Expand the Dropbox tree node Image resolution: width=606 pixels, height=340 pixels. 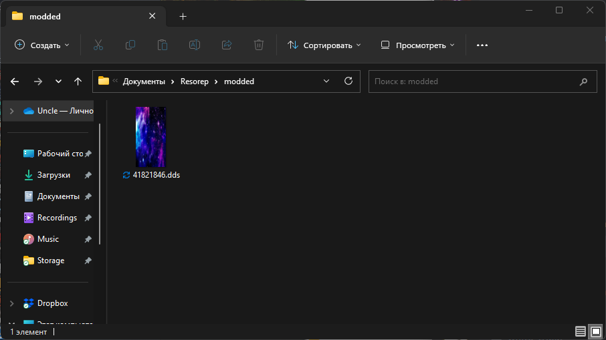pyautogui.click(x=11, y=303)
